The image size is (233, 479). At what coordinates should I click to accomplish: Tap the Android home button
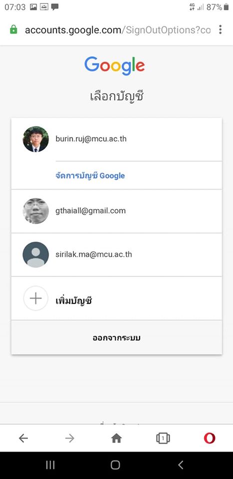(115, 465)
